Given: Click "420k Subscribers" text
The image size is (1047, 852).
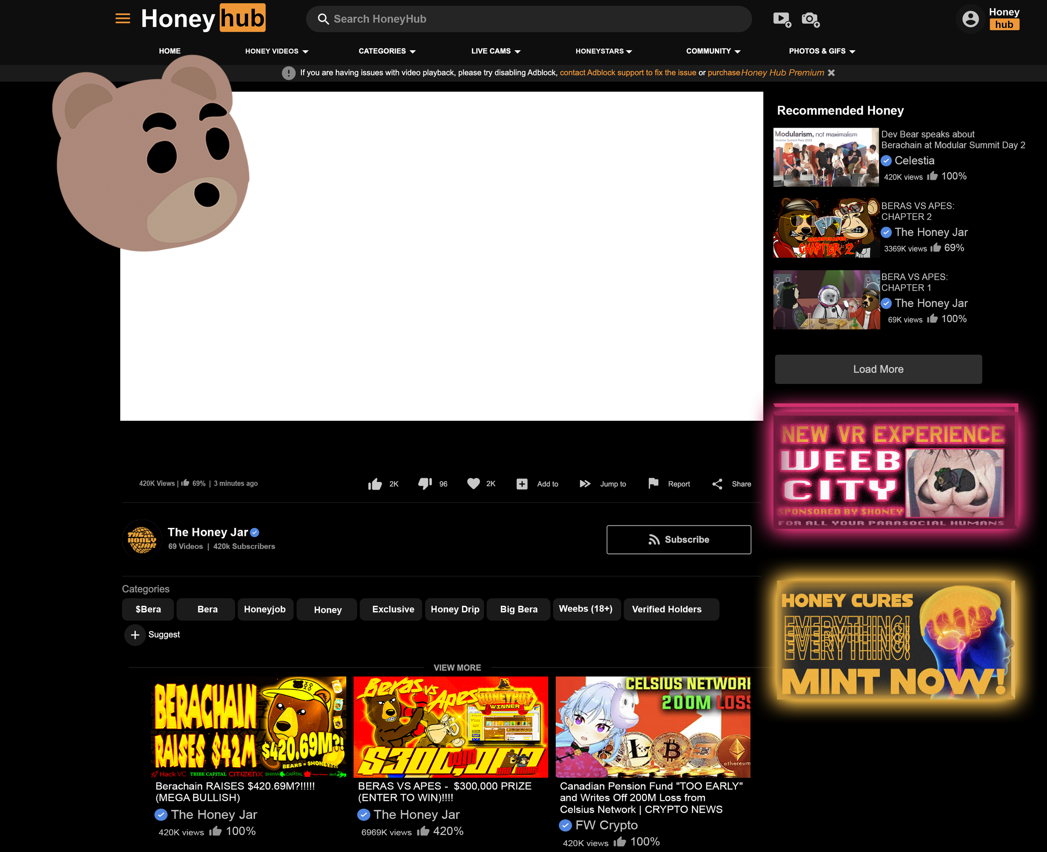Looking at the screenshot, I should (244, 546).
